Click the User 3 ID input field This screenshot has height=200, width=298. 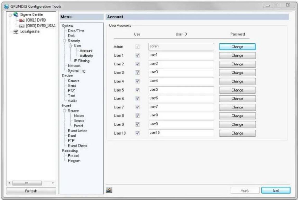click(181, 72)
